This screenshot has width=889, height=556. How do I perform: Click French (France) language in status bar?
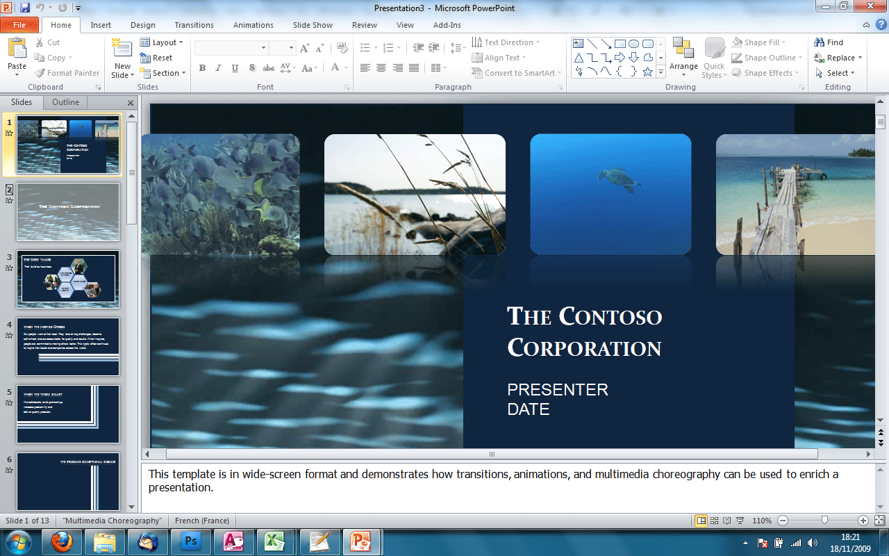pyautogui.click(x=201, y=521)
